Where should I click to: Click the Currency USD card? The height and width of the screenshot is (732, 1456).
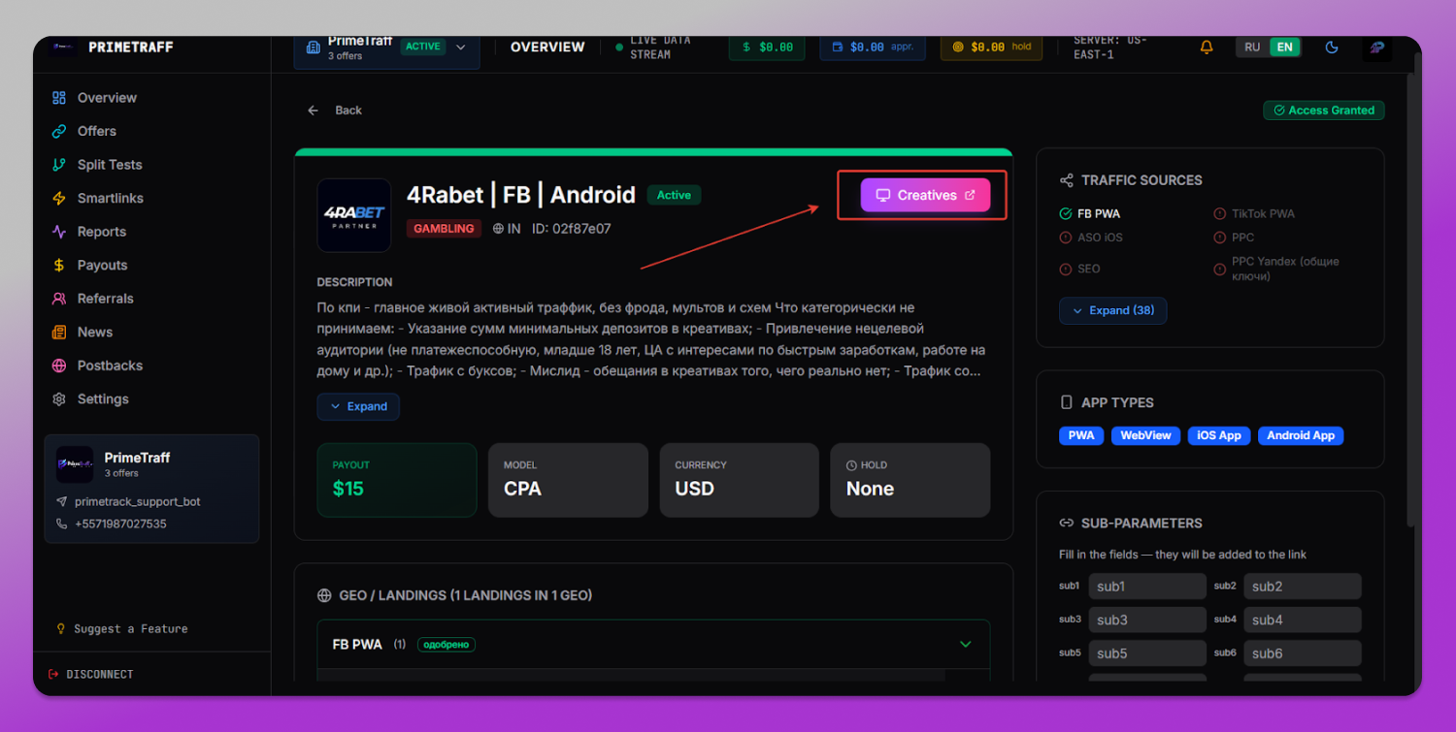(740, 480)
